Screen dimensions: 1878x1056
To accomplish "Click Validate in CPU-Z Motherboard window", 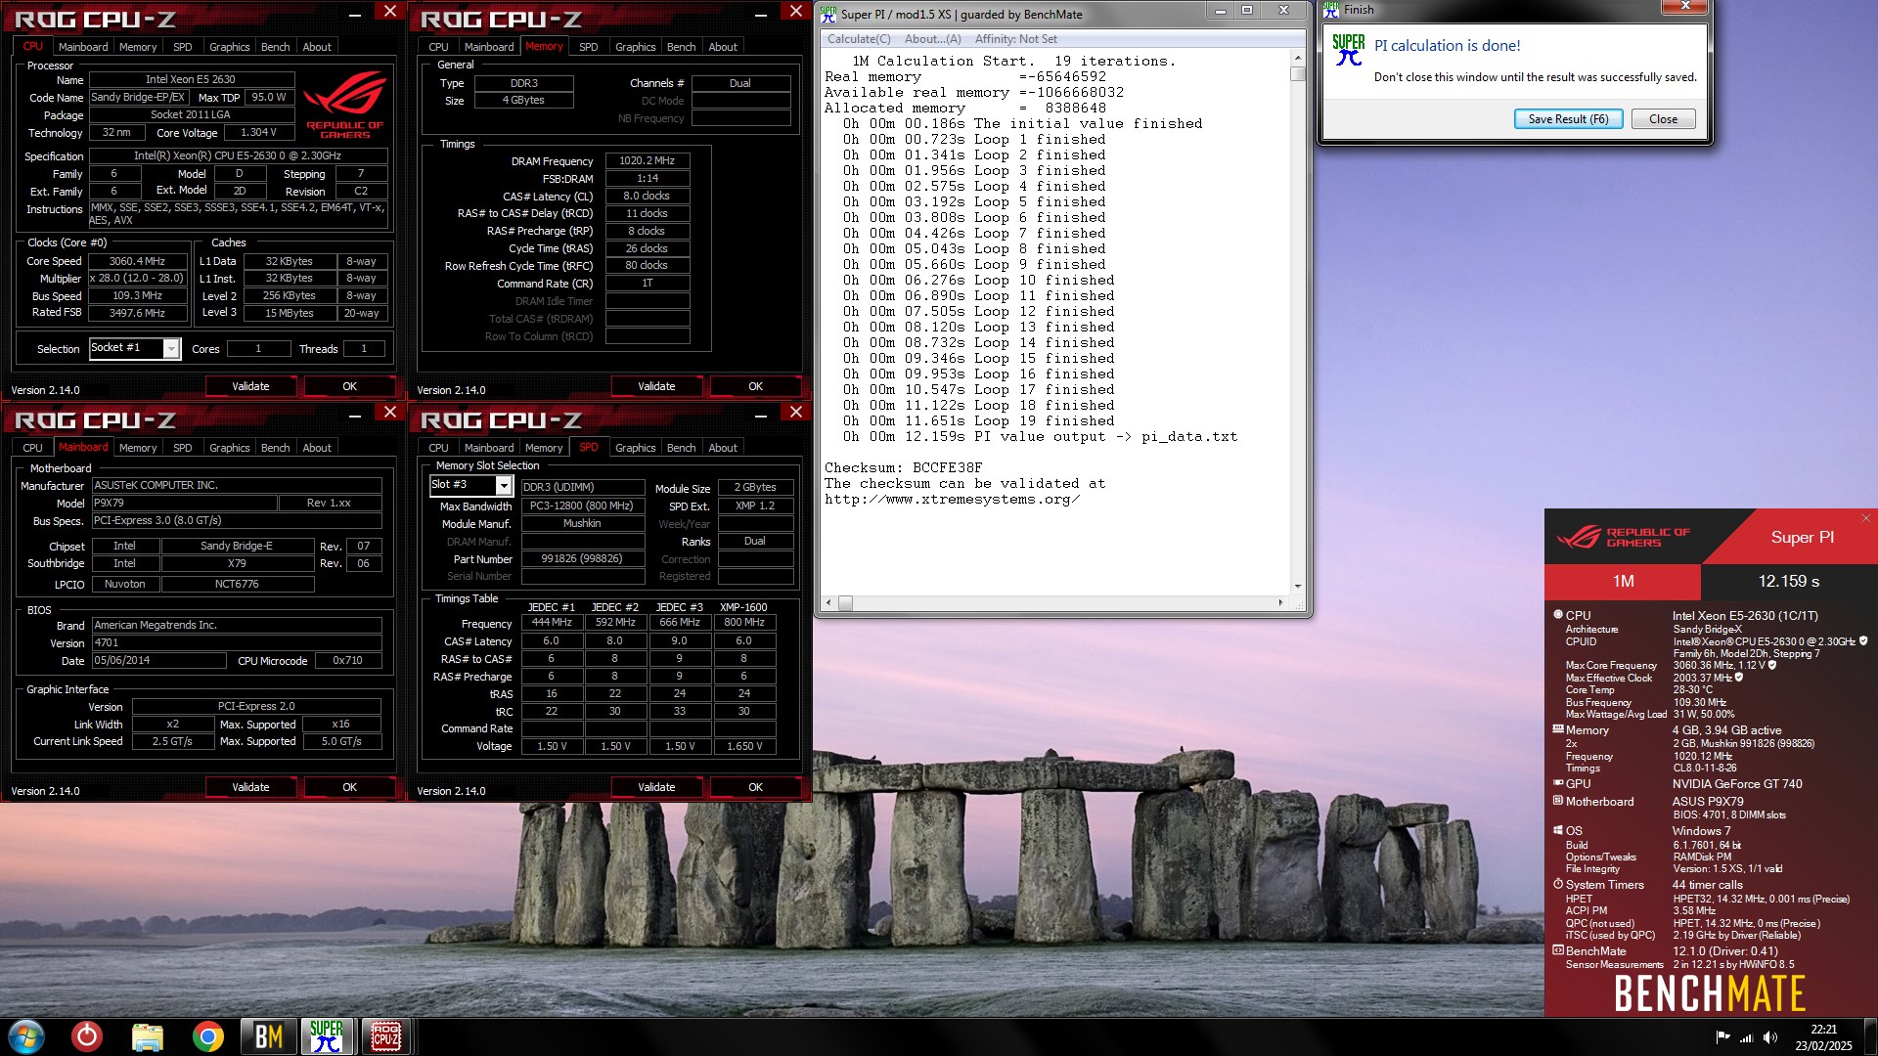I will click(x=250, y=787).
